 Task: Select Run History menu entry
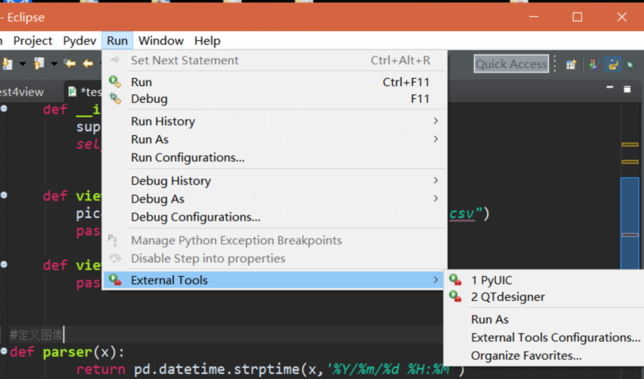[x=275, y=122]
